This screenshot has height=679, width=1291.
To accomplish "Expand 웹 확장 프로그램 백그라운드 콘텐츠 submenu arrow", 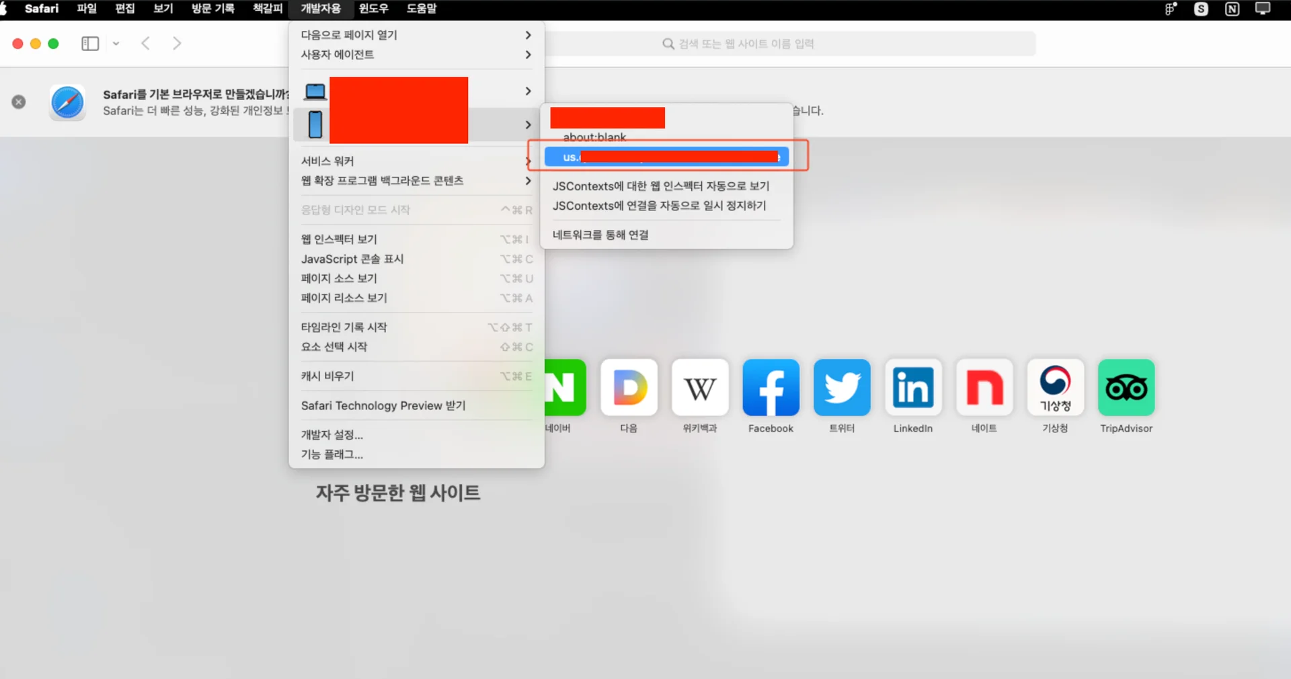I will pyautogui.click(x=529, y=181).
